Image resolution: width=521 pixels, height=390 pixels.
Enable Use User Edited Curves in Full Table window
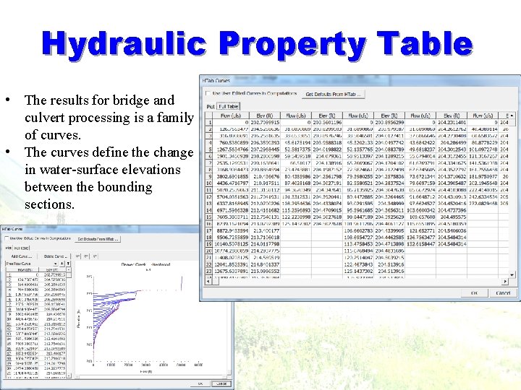click(x=208, y=93)
